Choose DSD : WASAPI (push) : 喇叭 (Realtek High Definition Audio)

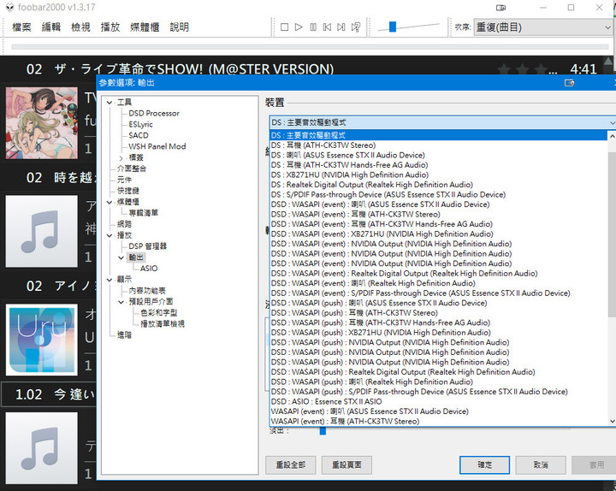[x=438, y=382]
